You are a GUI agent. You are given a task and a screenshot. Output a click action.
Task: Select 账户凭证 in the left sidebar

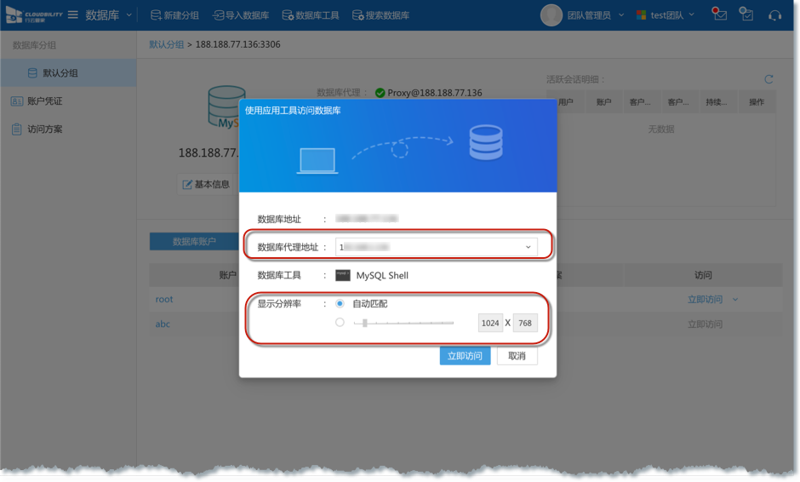[x=44, y=101]
